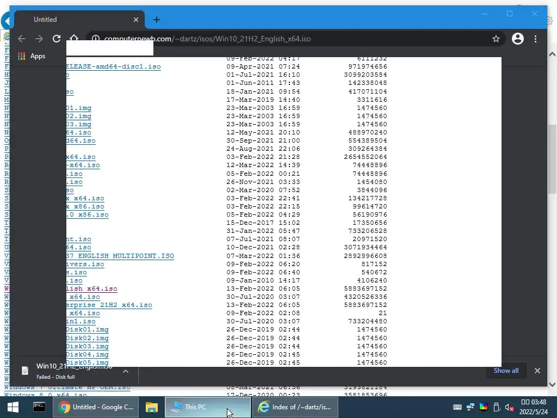Open the ivers.iso link
Screen dimensions: 557x418
(x=85, y=264)
